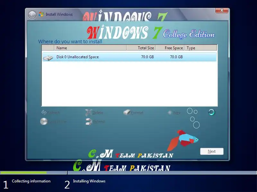Click the New partition link
The image size is (257, 192).
point(177,113)
